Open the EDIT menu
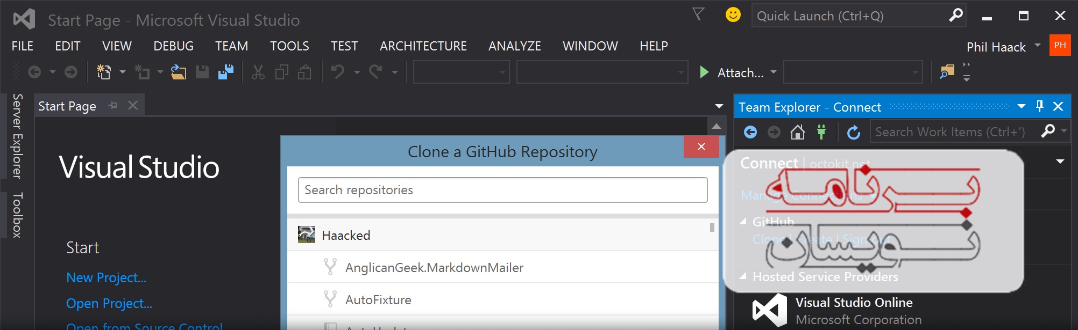Screen dimensions: 1078x330 pyautogui.click(x=68, y=46)
